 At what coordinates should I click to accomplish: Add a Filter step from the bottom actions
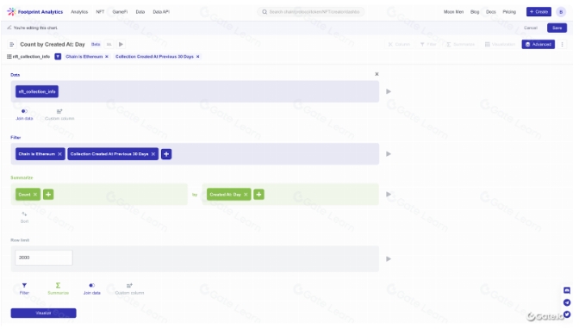click(24, 289)
